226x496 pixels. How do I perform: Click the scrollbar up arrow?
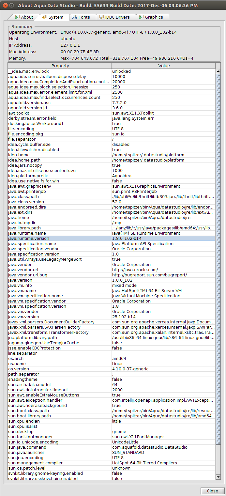tap(218, 71)
